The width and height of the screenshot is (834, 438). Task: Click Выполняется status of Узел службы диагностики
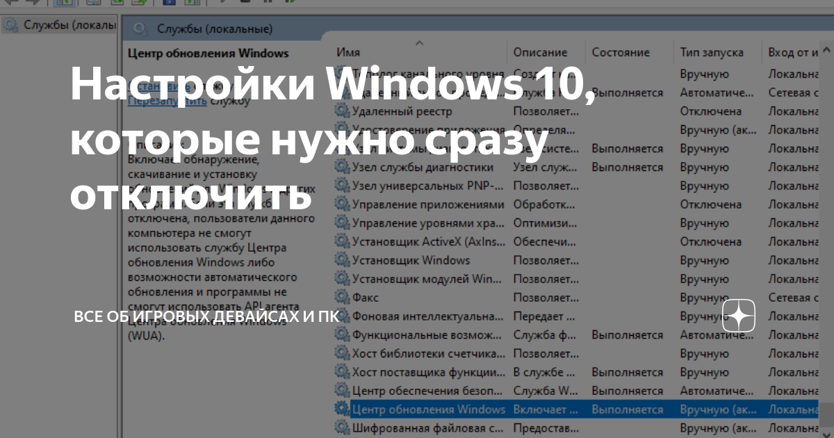[x=628, y=168]
